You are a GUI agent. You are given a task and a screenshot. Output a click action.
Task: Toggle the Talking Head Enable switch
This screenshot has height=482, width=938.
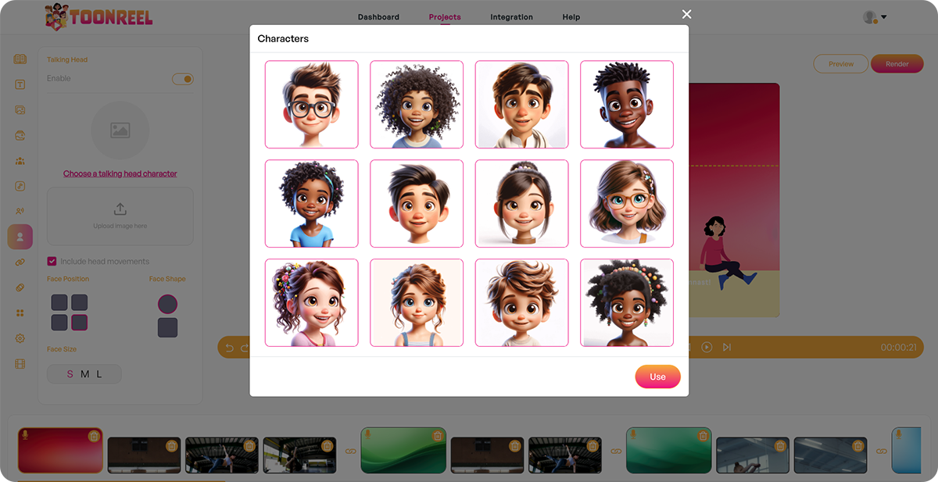coord(182,79)
